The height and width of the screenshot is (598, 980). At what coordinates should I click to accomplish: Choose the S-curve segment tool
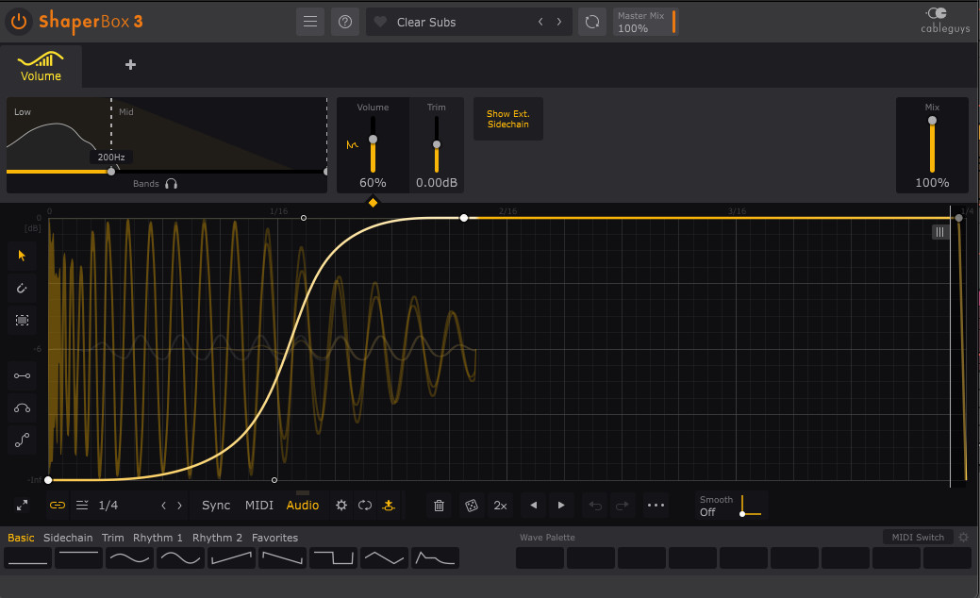click(x=22, y=440)
